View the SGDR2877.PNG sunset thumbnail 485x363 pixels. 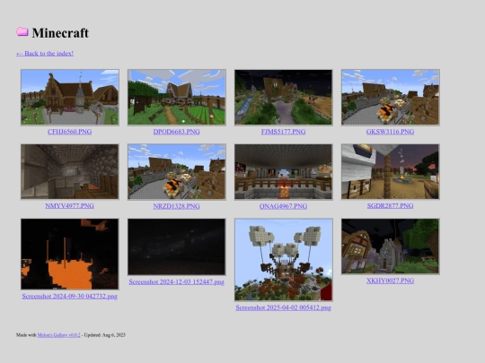point(391,171)
